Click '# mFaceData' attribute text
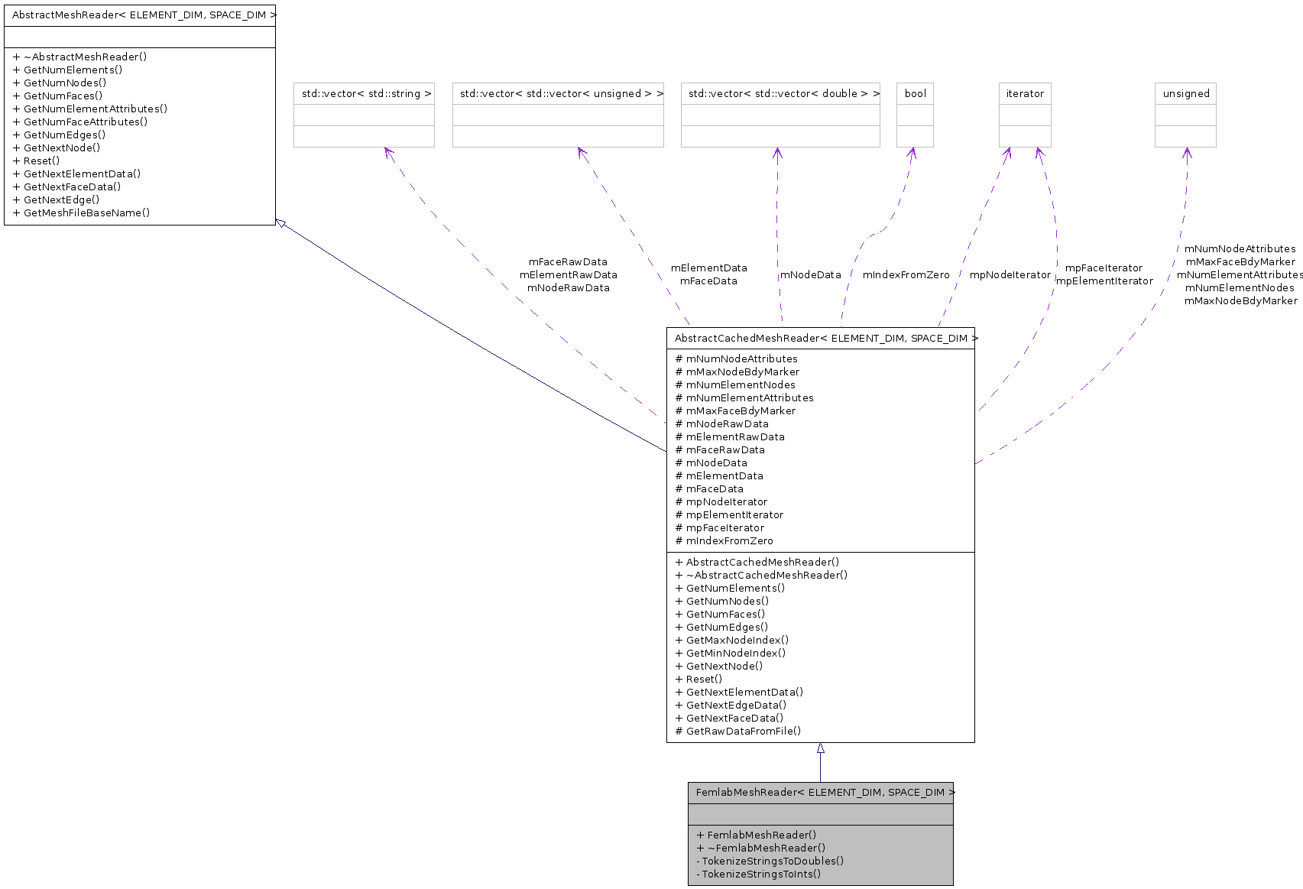Viewport: 1303px width, 889px height. click(x=709, y=488)
